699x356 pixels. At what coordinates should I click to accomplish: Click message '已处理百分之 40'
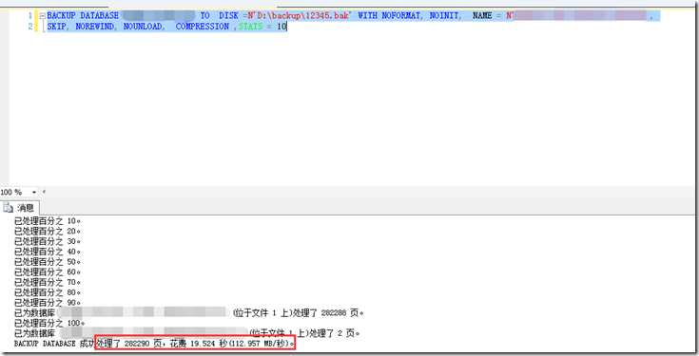click(48, 252)
